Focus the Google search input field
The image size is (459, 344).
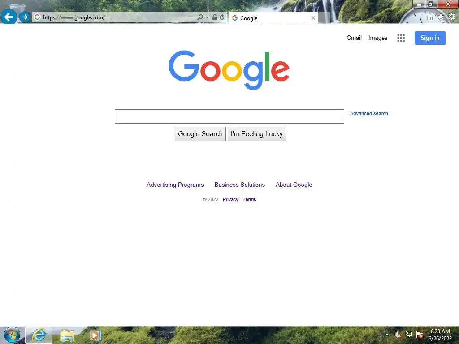(x=229, y=116)
